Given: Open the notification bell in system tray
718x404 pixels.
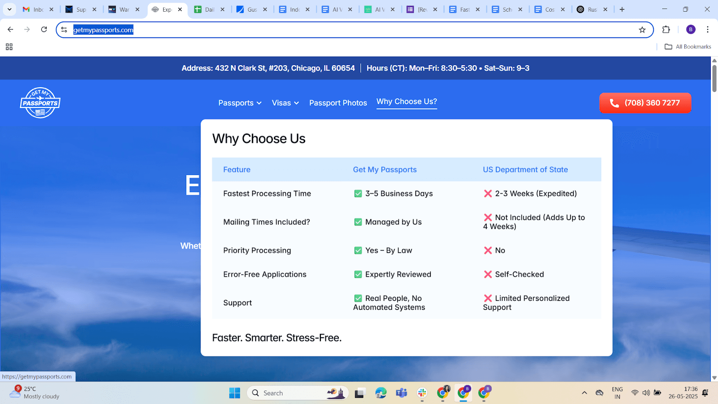Looking at the screenshot, I should 705,393.
